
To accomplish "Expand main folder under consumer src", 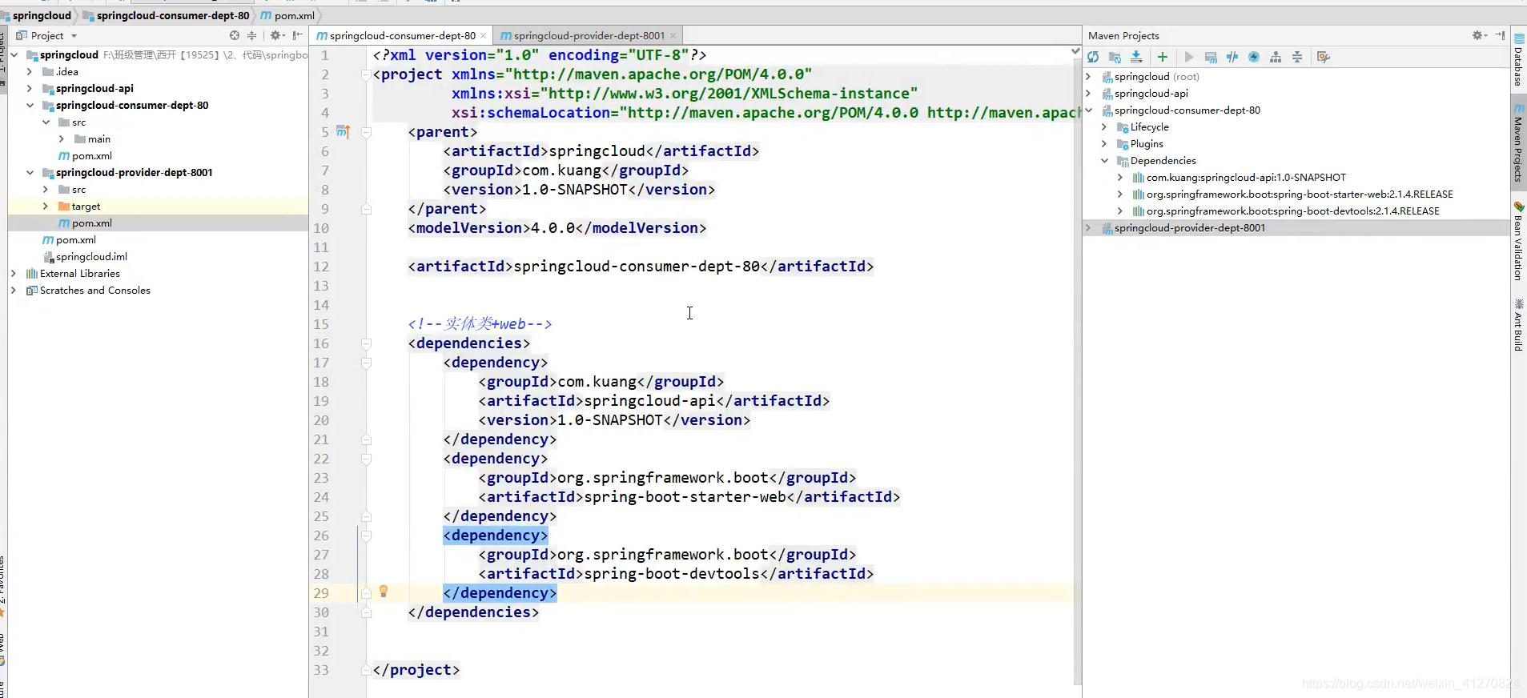I will pyautogui.click(x=62, y=138).
